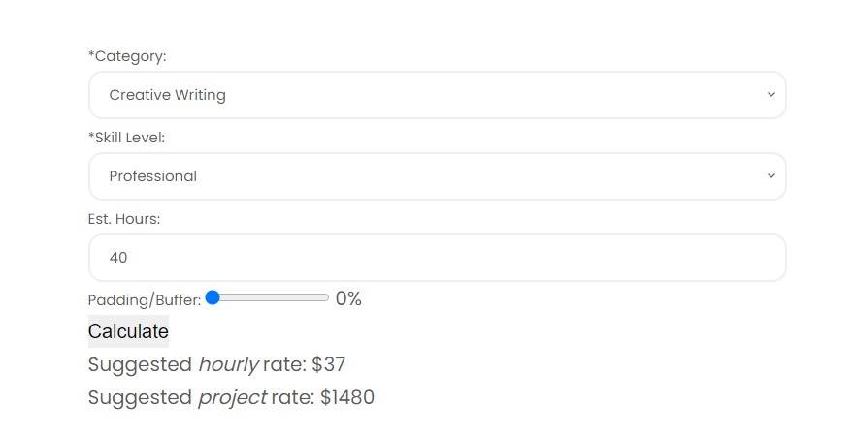Image resolution: width=852 pixels, height=435 pixels.
Task: Click the Skill Level chevron arrow
Action: tap(770, 176)
